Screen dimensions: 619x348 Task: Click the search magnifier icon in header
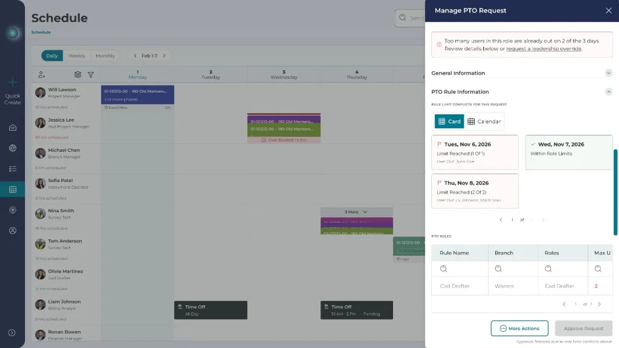pos(402,18)
